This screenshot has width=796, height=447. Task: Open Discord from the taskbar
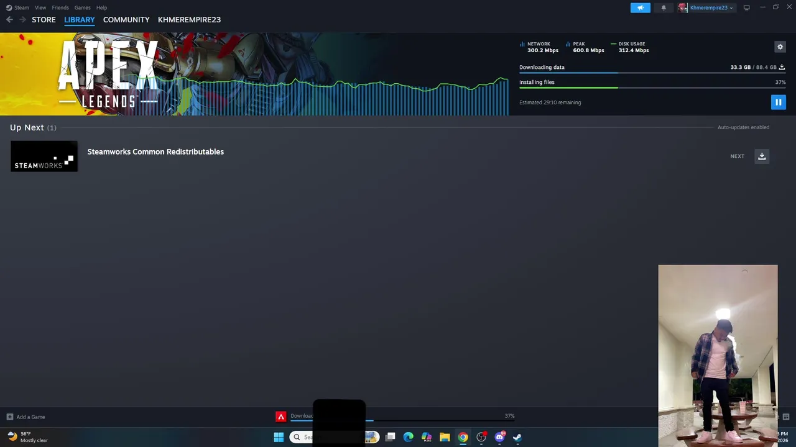coord(499,437)
